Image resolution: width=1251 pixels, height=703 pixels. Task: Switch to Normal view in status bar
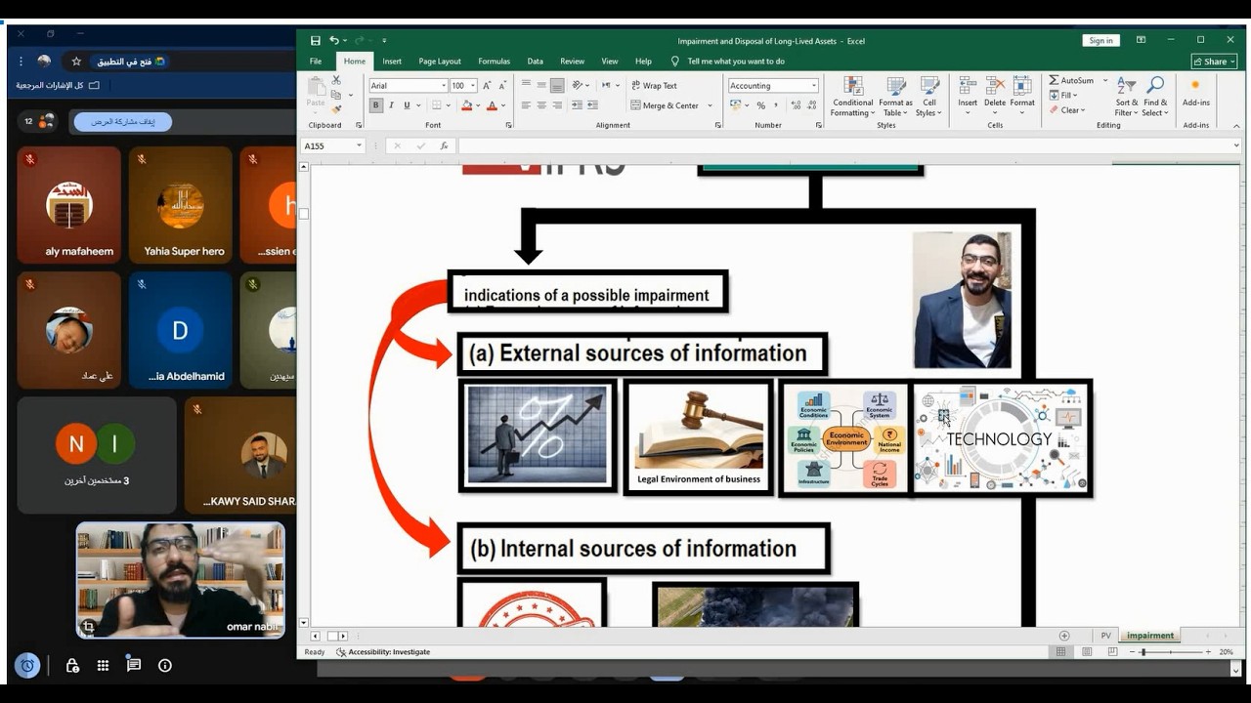click(x=1060, y=651)
